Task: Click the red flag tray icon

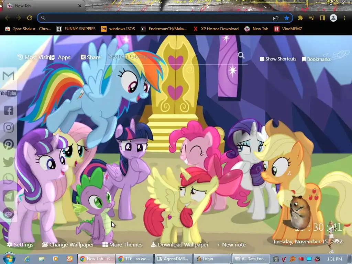Action: (301, 259)
